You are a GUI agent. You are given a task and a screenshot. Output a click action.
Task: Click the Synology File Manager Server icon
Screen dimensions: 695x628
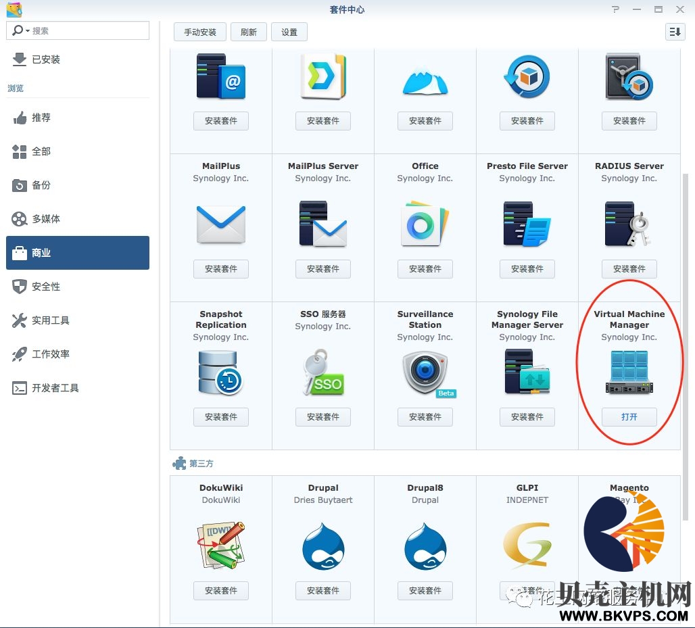tap(527, 371)
